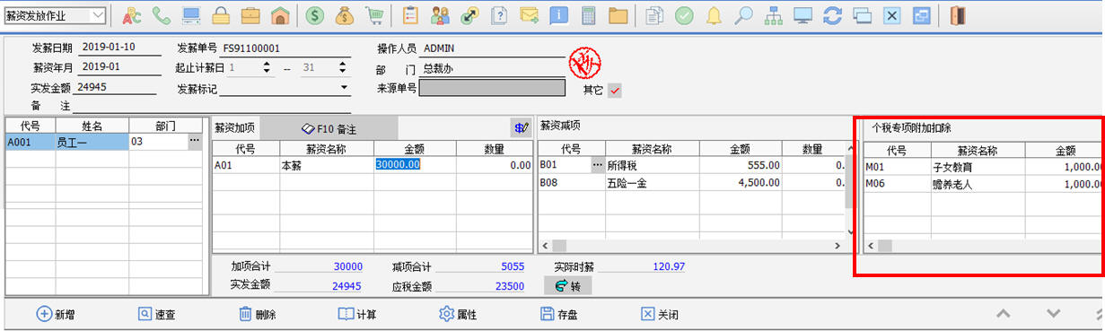Click the money bag toolbar icon
Viewport: 1105px width, 331px height.
coord(345,15)
